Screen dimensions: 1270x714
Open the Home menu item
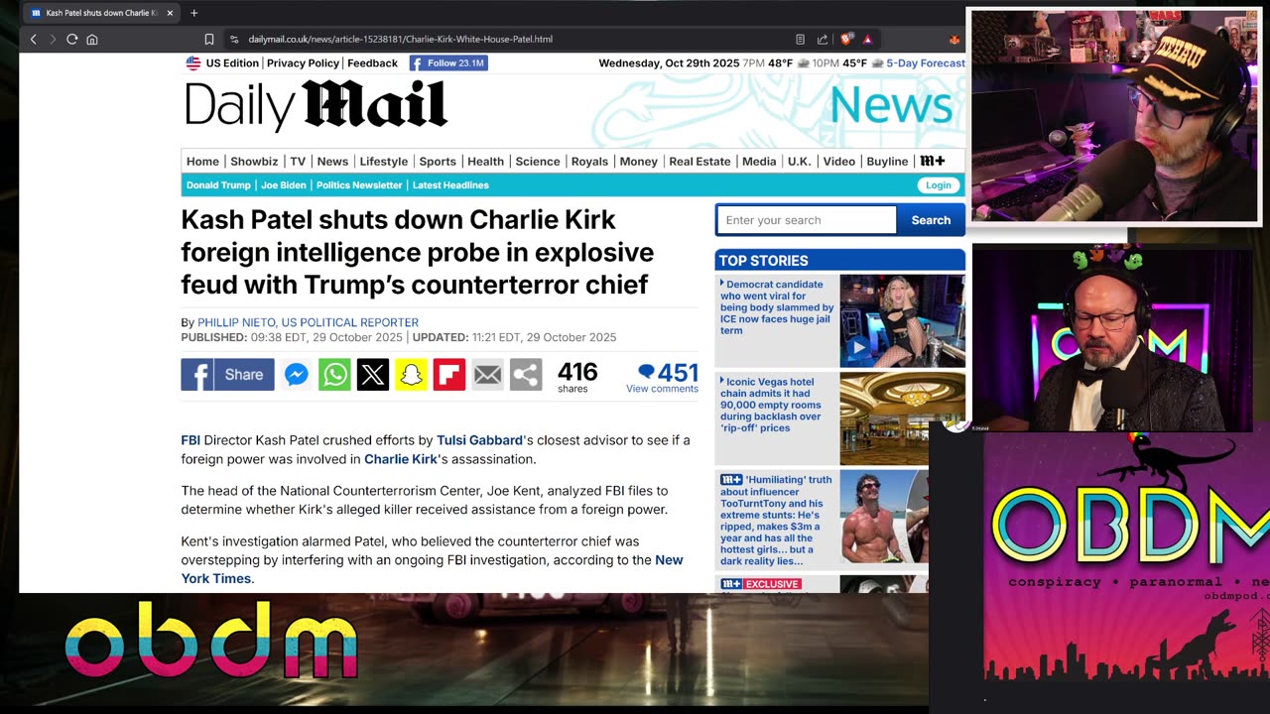coord(202,162)
